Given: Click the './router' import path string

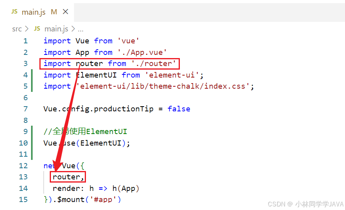Looking at the screenshot, I should pos(154,64).
